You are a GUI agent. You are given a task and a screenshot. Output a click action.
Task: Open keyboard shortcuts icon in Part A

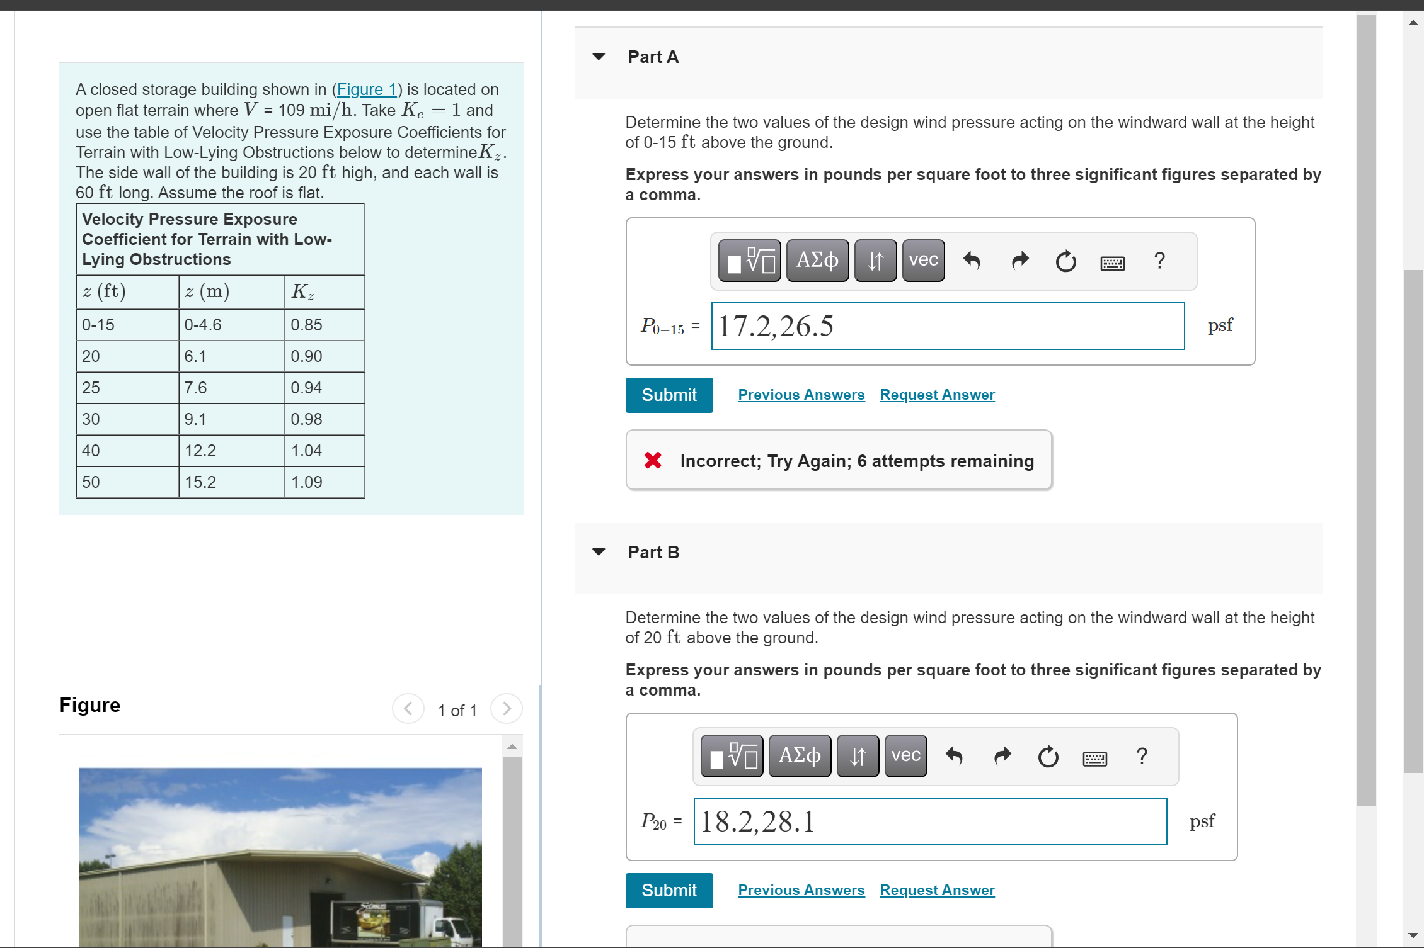pyautogui.click(x=1112, y=262)
